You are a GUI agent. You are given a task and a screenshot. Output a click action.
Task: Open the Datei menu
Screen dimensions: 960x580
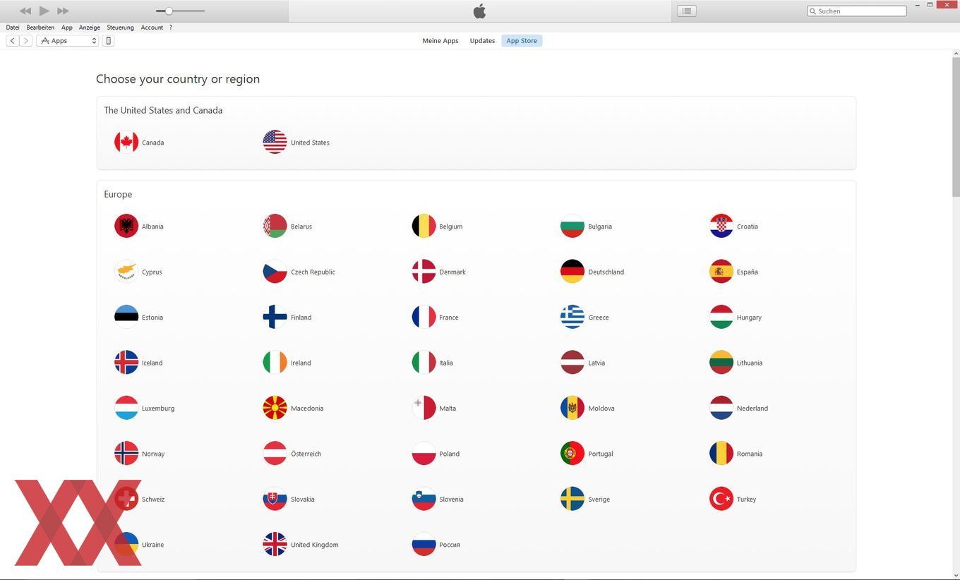tap(13, 28)
